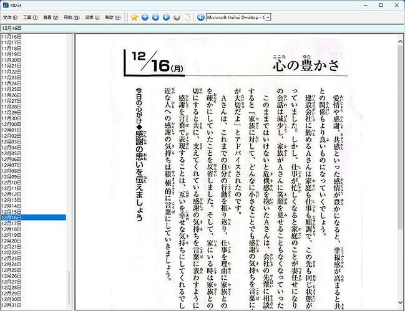Click the copy/clipboard toolbar icon
The width and height of the screenshot is (405, 311).
click(x=187, y=17)
